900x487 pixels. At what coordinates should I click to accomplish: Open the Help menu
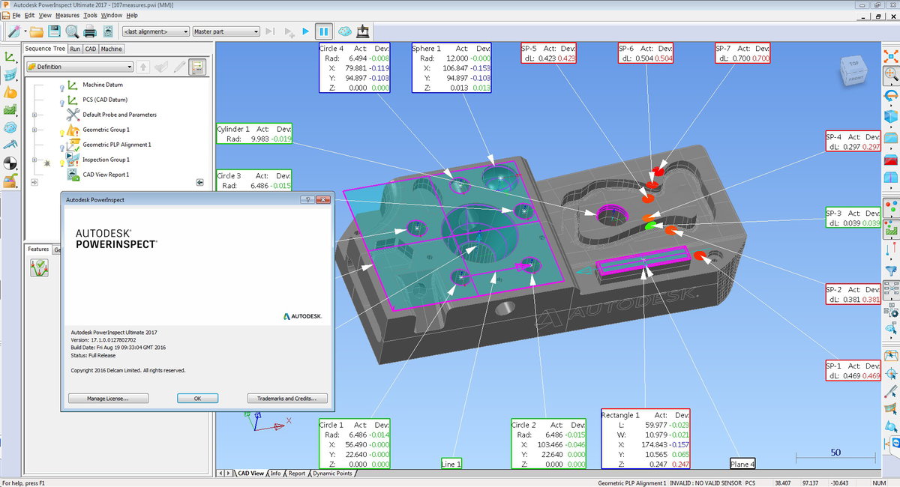(132, 15)
